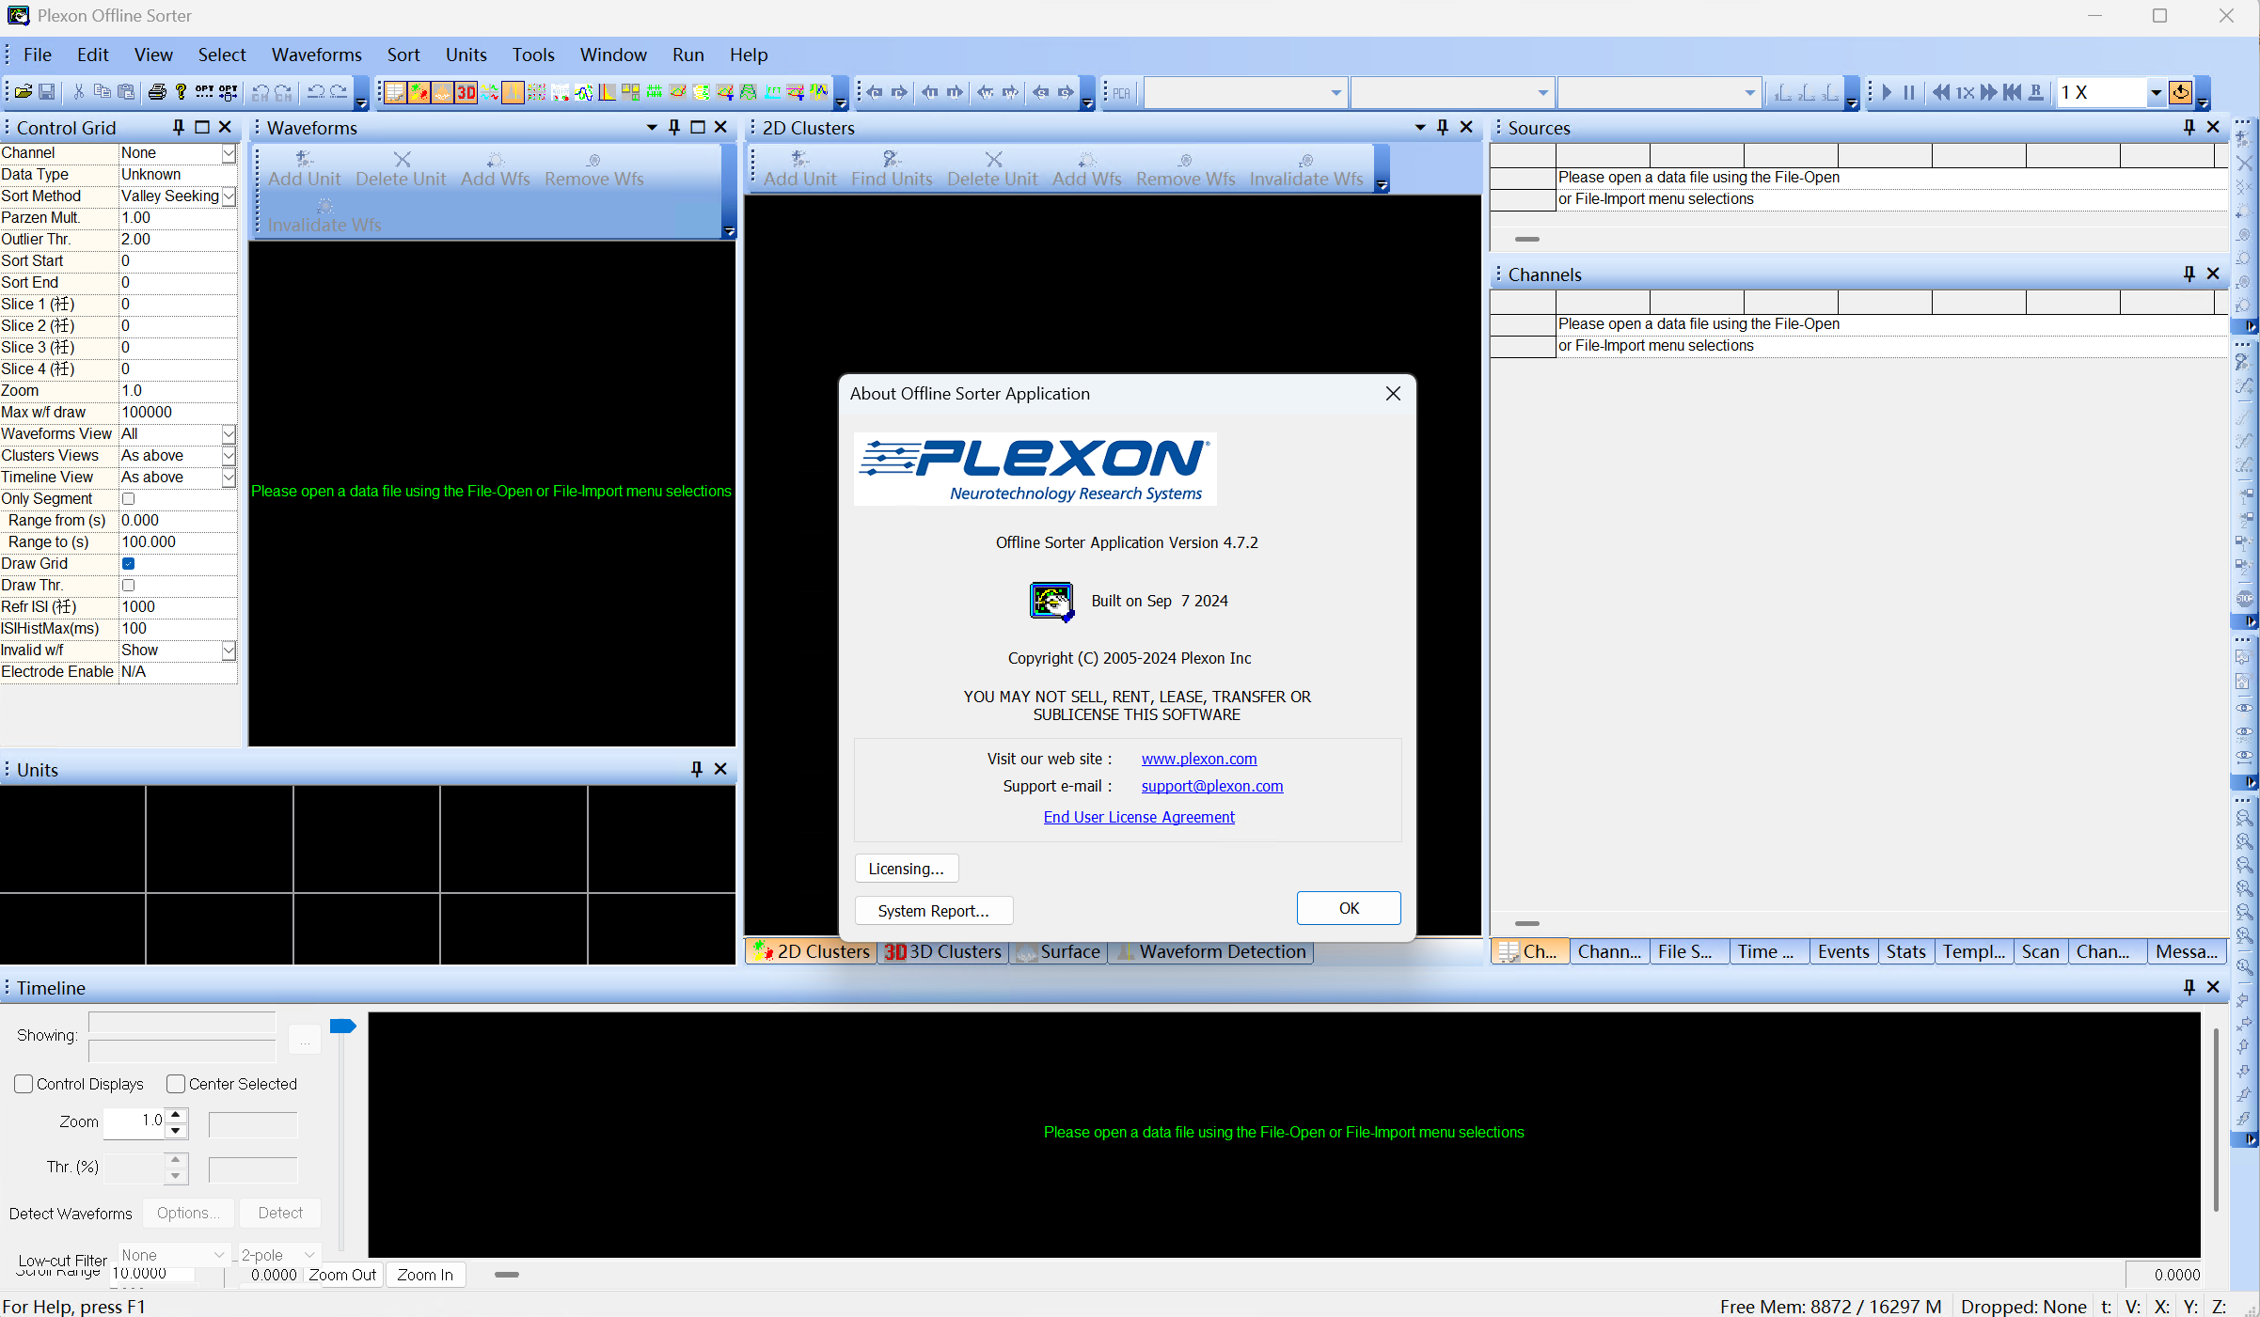Pin the Control Grid panel
The width and height of the screenshot is (2260, 1317).
point(179,127)
